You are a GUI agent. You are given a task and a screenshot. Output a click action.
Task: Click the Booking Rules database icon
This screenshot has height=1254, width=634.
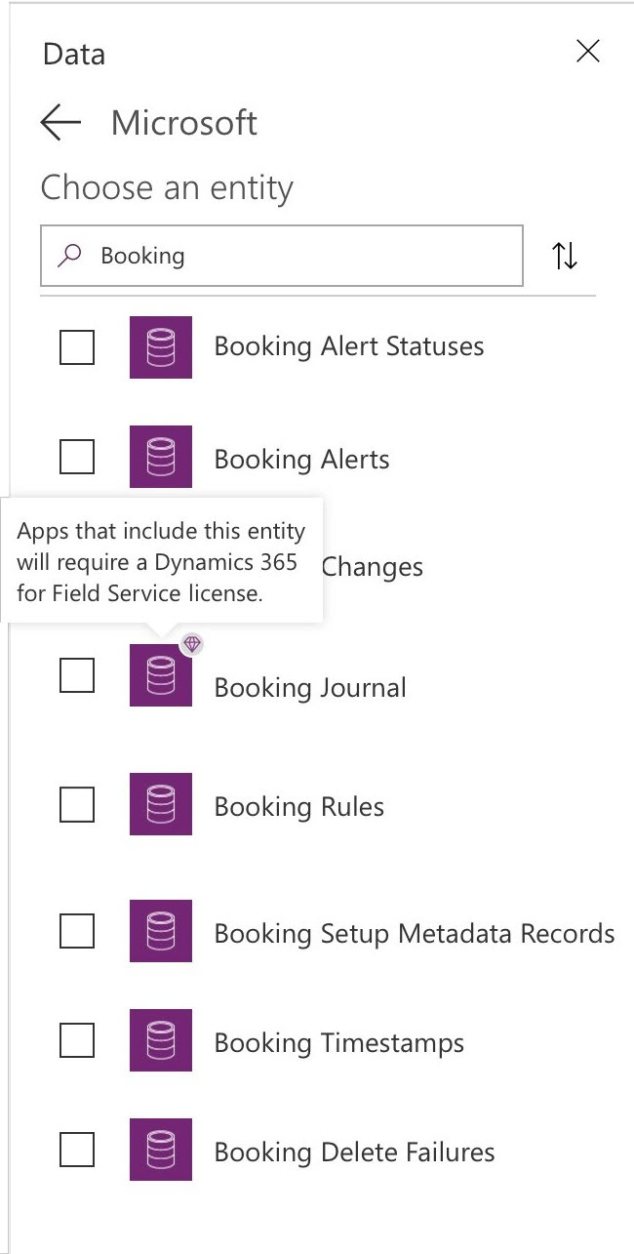click(161, 804)
